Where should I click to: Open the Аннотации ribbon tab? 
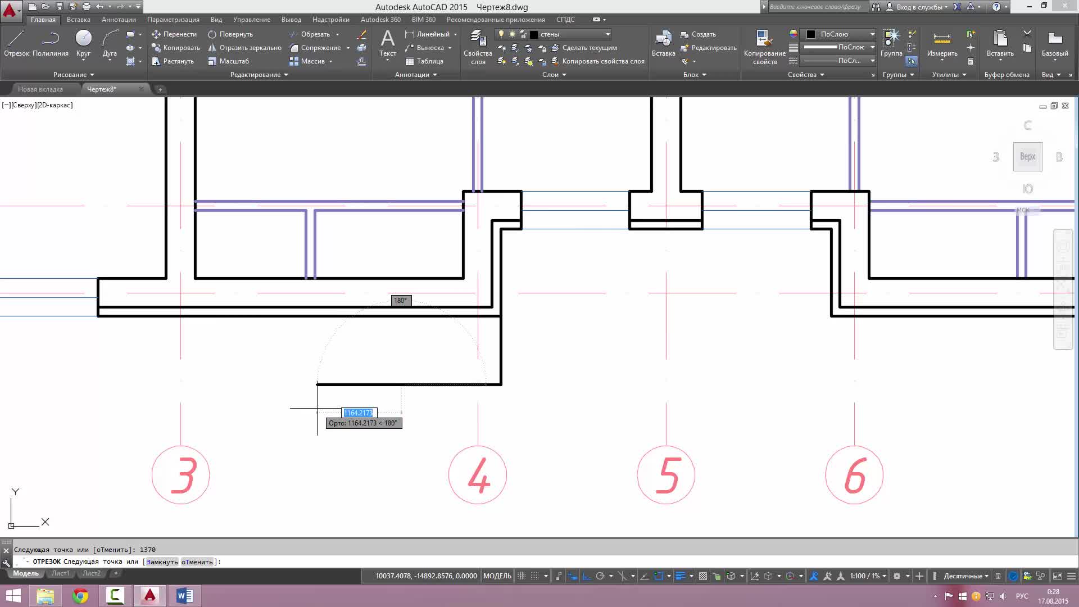(x=119, y=20)
